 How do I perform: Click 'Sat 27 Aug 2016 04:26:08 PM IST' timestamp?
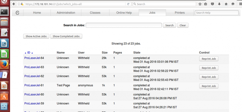[155, 98]
